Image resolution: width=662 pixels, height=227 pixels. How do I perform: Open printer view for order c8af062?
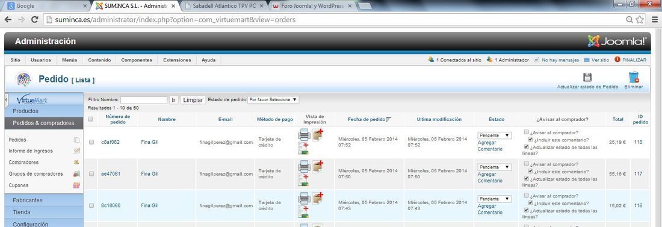pos(304,135)
